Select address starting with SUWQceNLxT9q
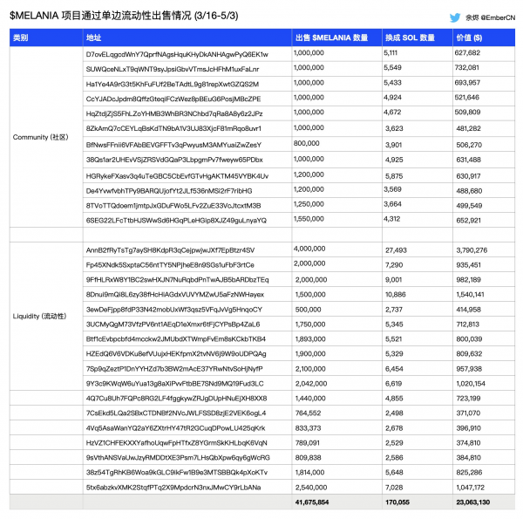 173,69
